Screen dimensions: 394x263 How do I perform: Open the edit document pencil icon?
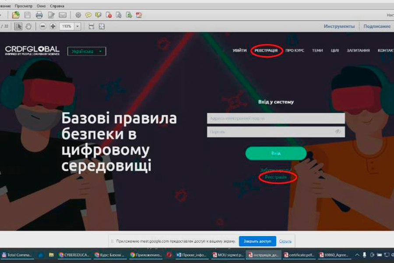[x=51, y=15]
